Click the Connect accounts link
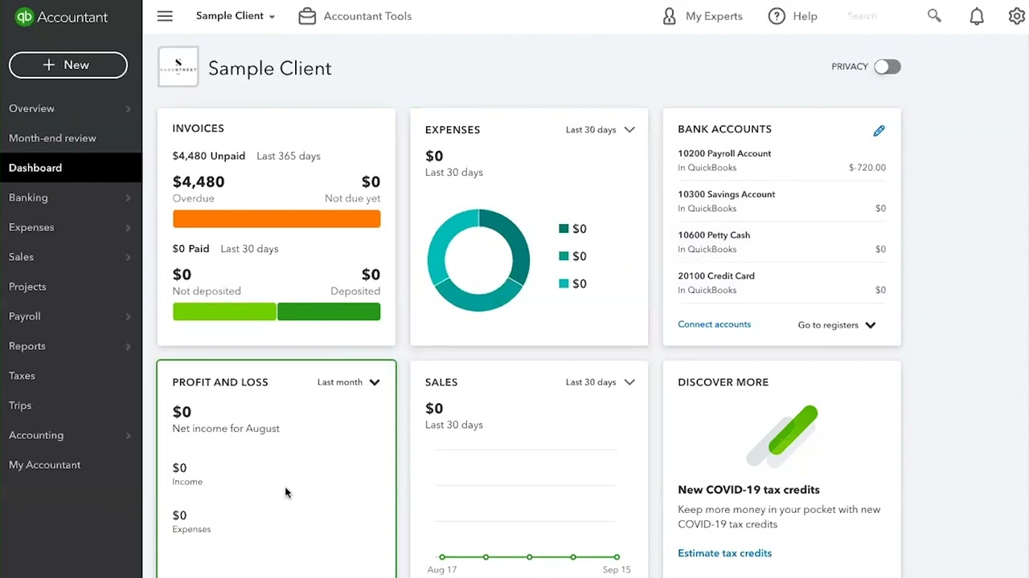Image resolution: width=1029 pixels, height=578 pixels. coord(714,324)
